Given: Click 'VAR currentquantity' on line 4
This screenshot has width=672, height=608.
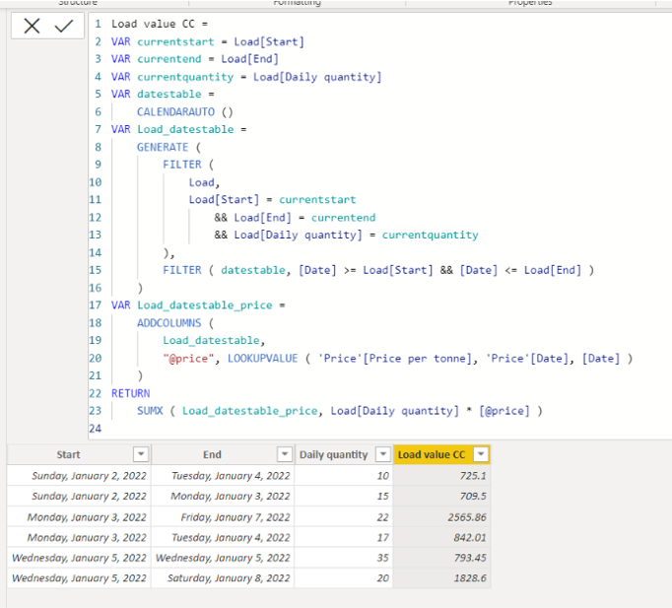Looking at the screenshot, I should coord(172,77).
